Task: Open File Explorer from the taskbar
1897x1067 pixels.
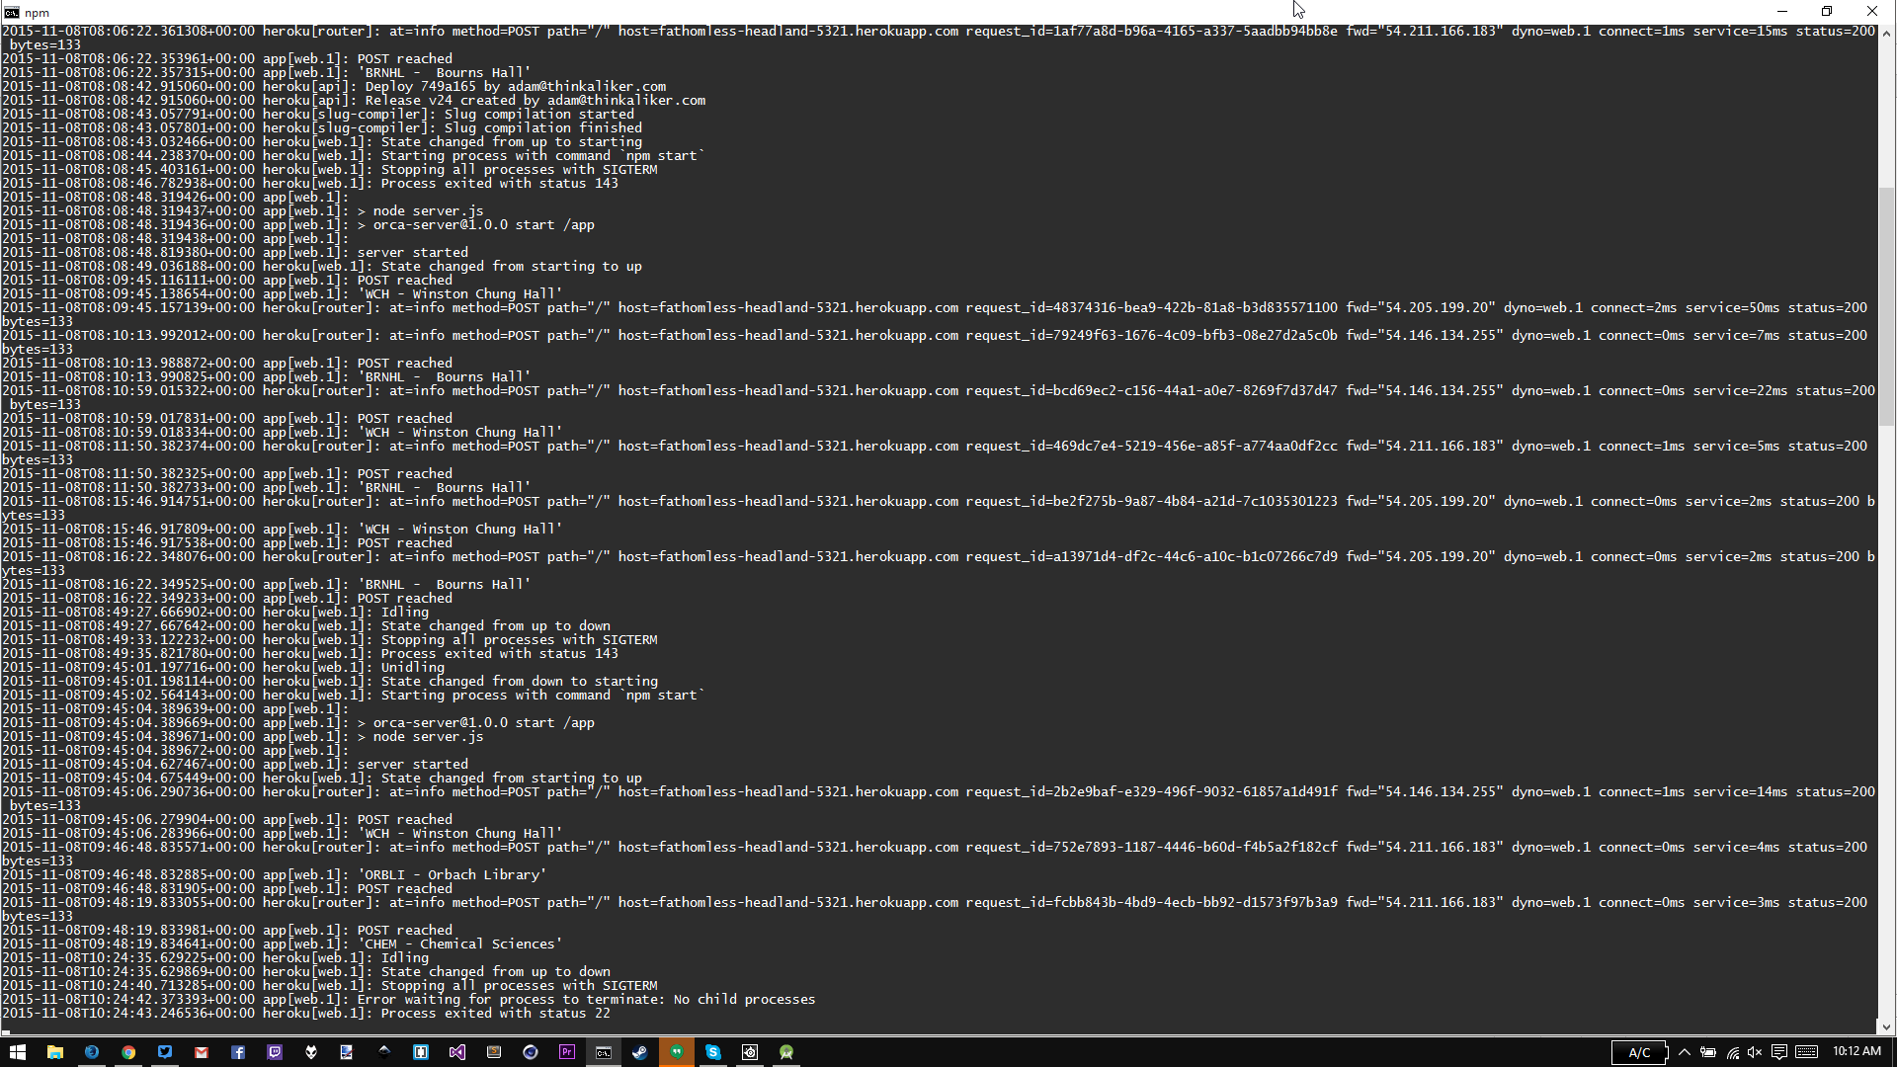Action: pyautogui.click(x=55, y=1052)
